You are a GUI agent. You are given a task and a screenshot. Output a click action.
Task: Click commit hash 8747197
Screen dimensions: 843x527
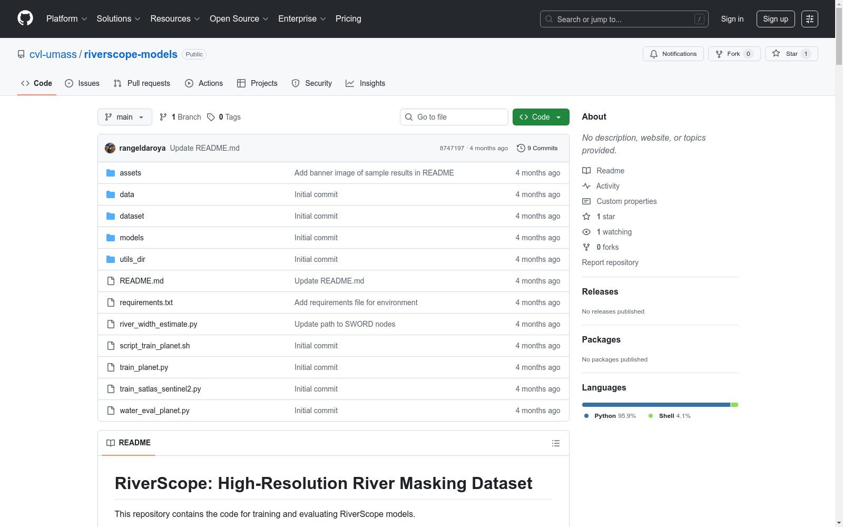point(452,148)
